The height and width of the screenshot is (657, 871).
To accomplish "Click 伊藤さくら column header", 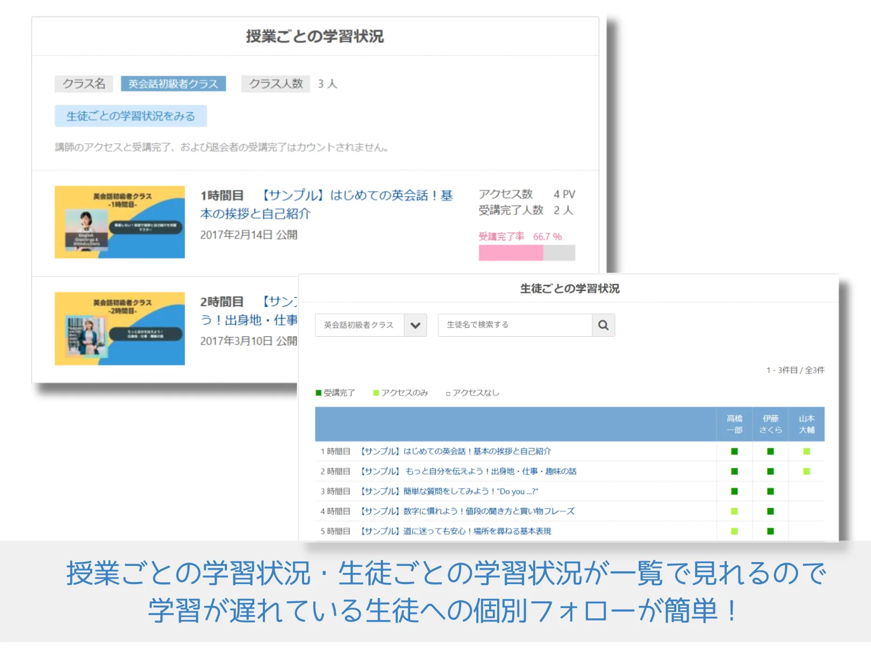I will coord(770,424).
